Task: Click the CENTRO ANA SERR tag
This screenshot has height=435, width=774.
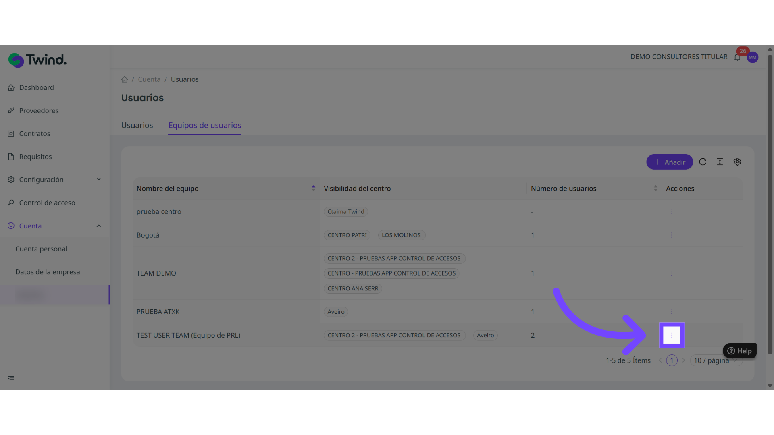Action: [x=353, y=289]
